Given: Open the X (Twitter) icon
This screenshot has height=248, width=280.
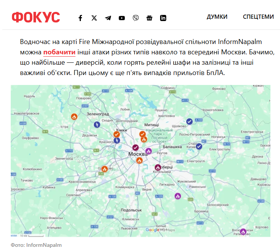Looking at the screenshot, I should (94, 18).
